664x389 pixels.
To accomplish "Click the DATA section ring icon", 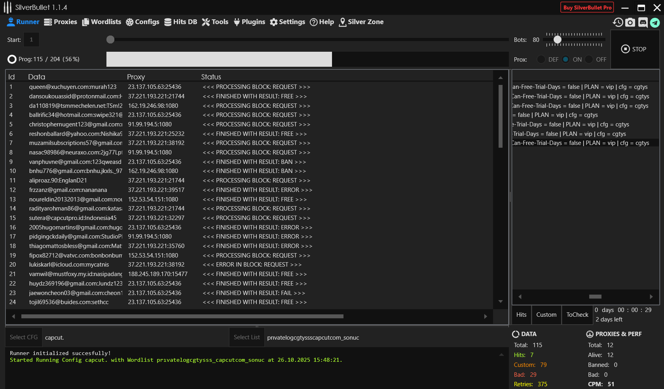I will tap(516, 334).
